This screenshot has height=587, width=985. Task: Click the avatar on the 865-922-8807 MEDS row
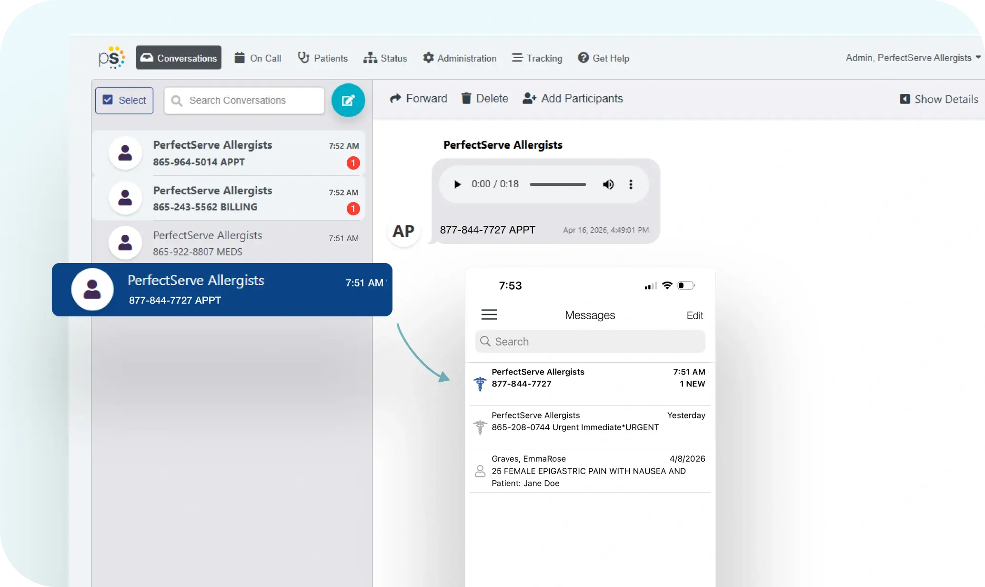click(x=125, y=243)
